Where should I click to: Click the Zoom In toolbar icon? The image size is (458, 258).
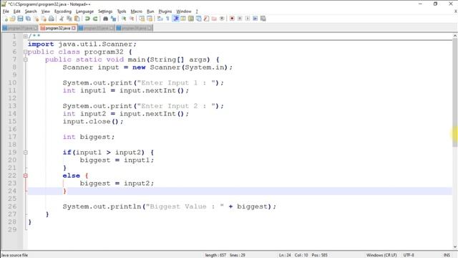tap(124, 19)
